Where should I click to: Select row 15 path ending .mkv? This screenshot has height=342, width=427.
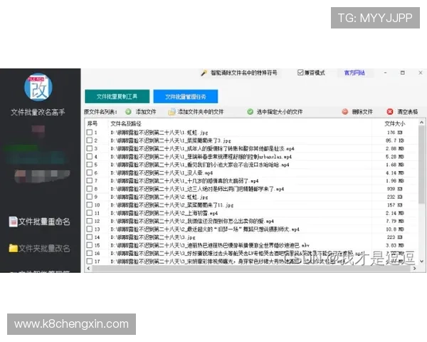(210, 245)
